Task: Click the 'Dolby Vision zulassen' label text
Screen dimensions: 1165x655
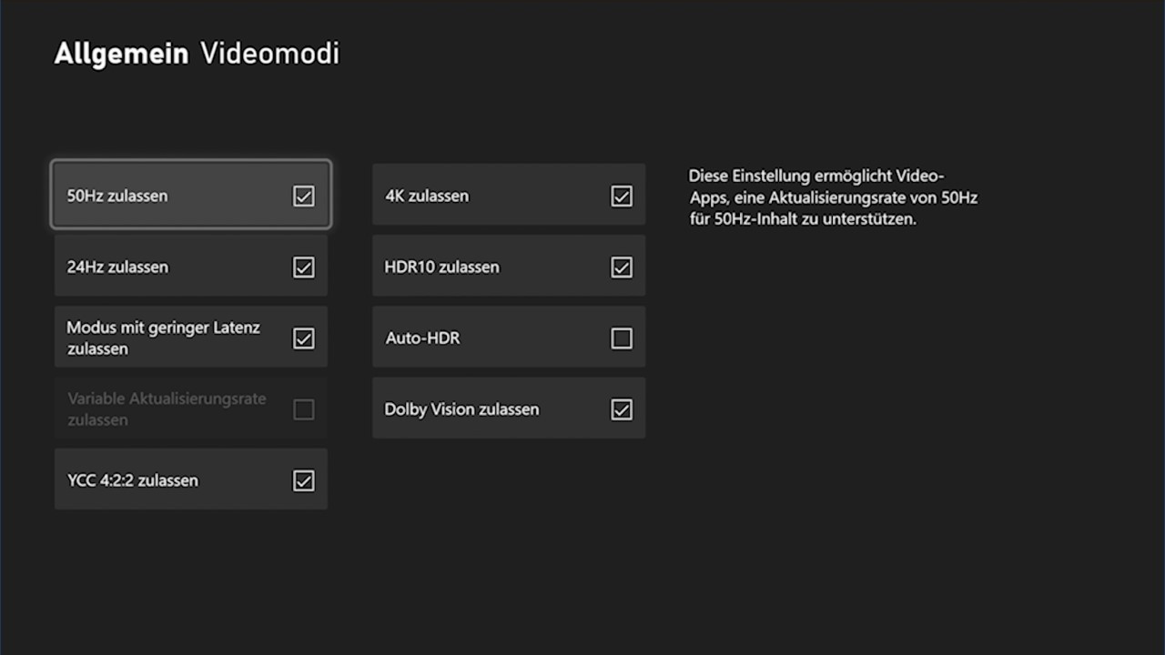Action: [x=461, y=409]
